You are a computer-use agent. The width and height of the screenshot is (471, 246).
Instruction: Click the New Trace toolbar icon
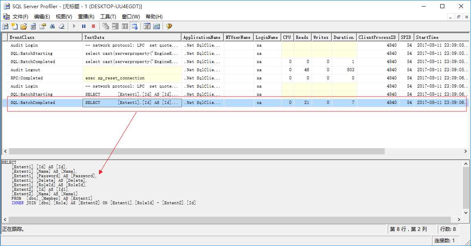pyautogui.click(x=5, y=26)
